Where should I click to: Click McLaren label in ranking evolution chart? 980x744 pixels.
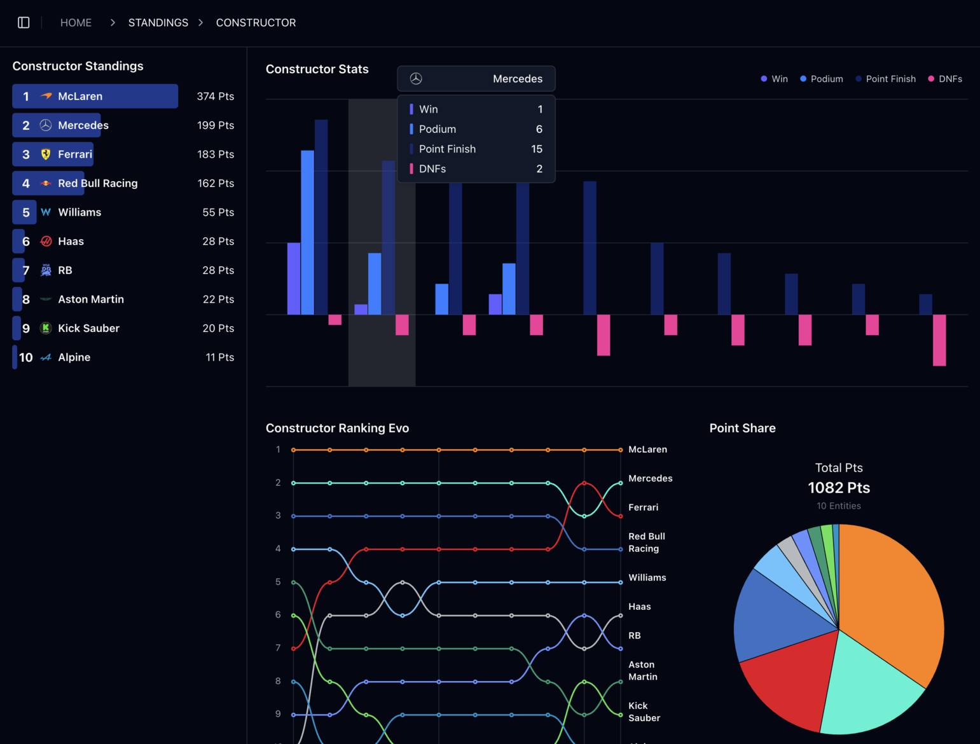point(647,450)
